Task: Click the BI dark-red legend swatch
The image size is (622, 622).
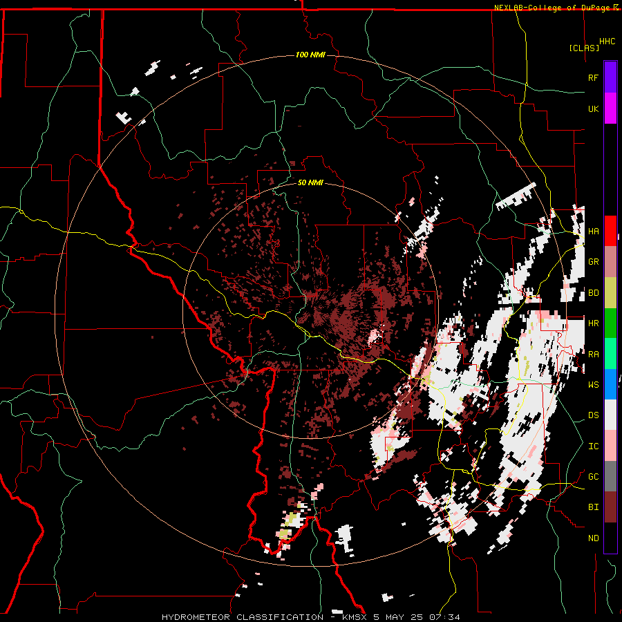Action: (x=610, y=507)
